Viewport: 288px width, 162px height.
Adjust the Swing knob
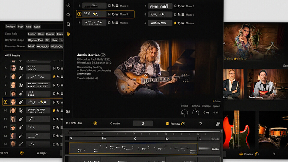pyautogui.click(x=184, y=112)
